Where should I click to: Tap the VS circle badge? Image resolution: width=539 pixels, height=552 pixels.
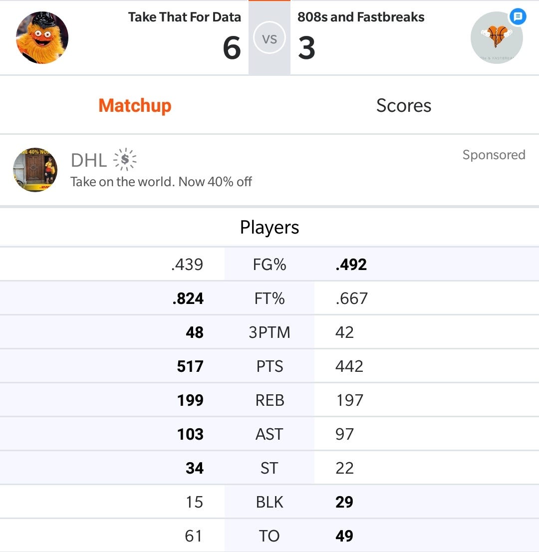[x=269, y=37]
